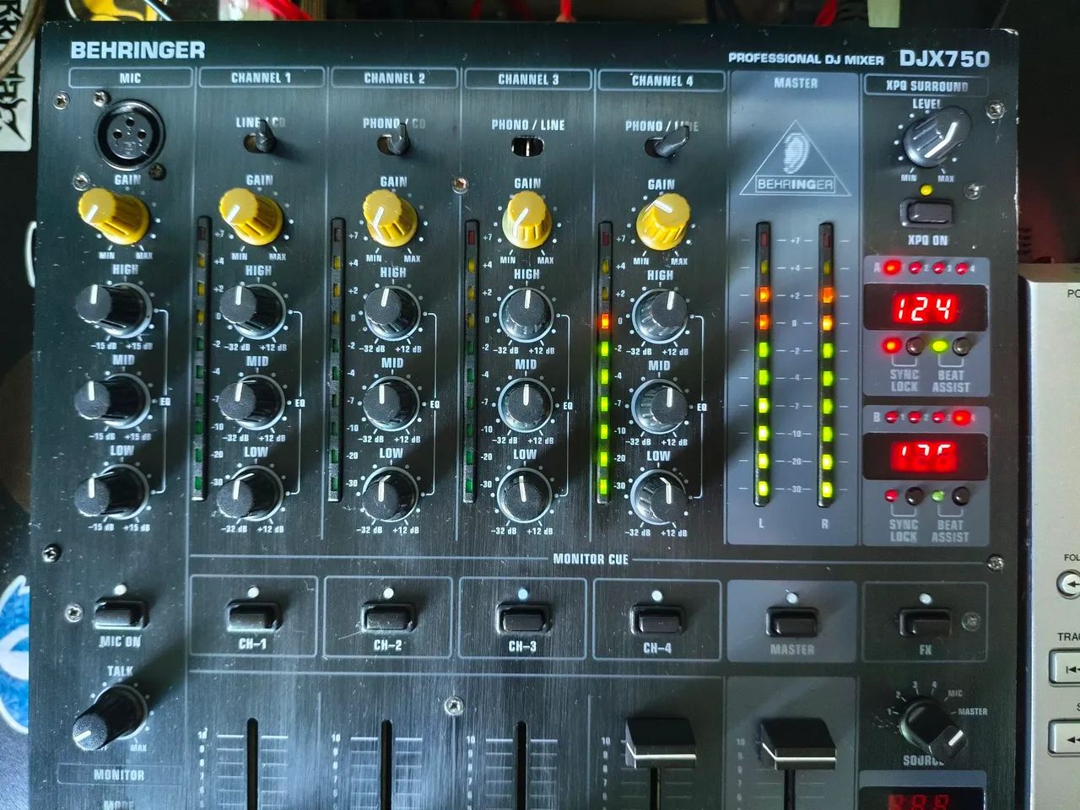Click the CHANNEL 4 header label
Viewport: 1080px width, 810px height.
click(x=662, y=81)
